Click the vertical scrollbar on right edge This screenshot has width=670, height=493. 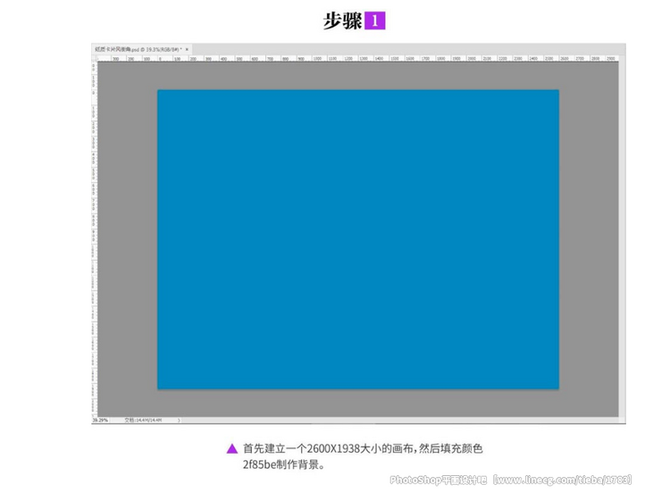622,236
